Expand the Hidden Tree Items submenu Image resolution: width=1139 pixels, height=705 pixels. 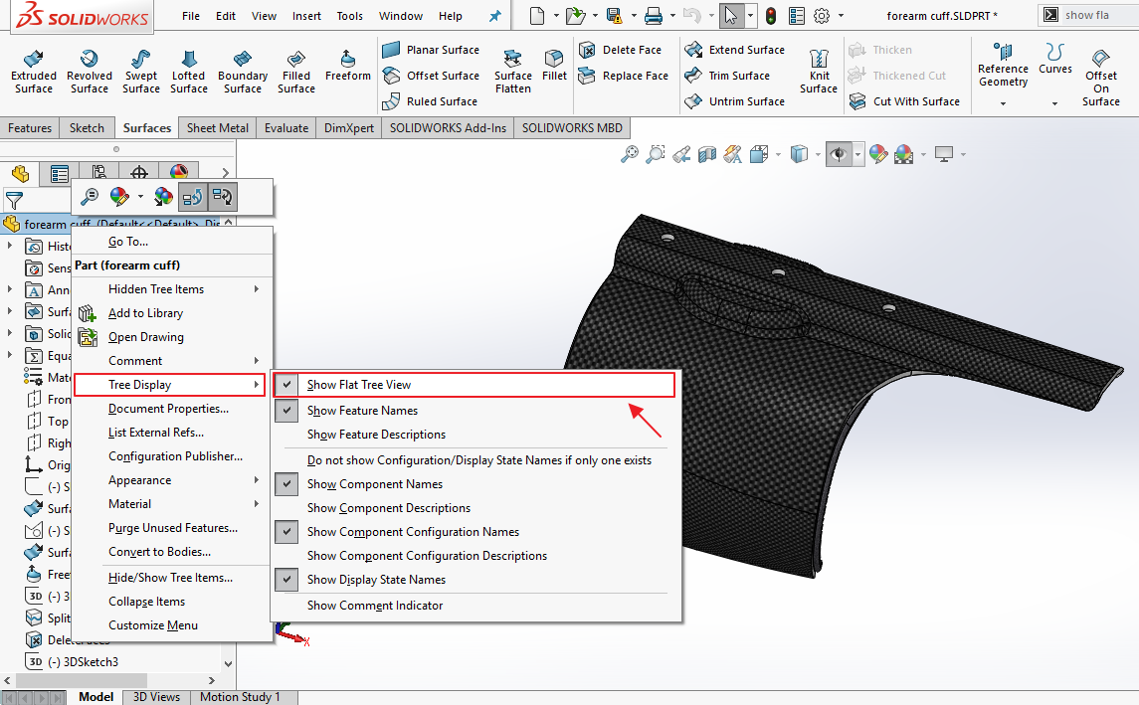tap(156, 288)
